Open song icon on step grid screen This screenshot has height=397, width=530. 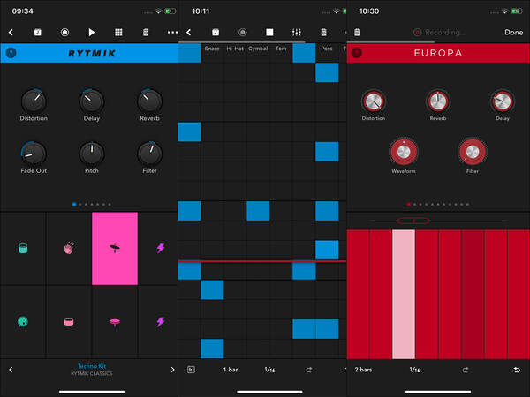coord(216,32)
